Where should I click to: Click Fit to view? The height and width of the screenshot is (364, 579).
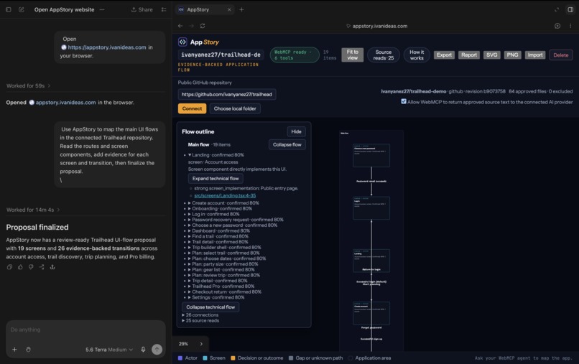click(352, 55)
